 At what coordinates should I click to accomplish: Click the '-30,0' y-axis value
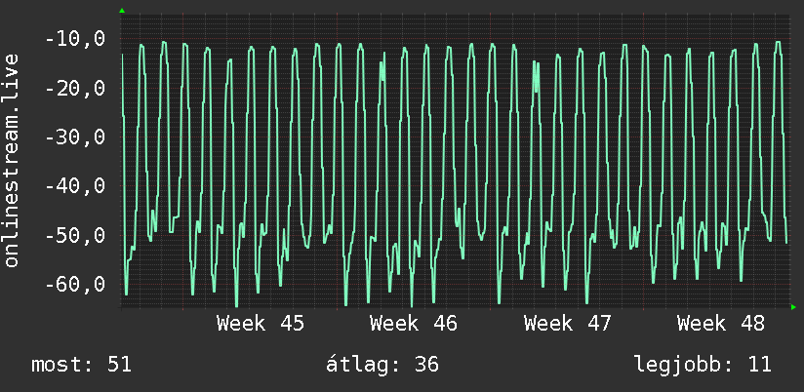coord(75,137)
